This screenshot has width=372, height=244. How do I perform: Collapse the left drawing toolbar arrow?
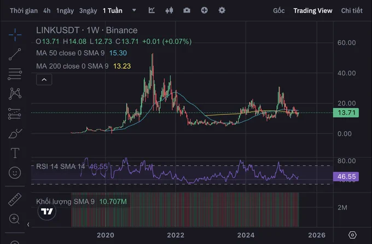tap(28, 224)
